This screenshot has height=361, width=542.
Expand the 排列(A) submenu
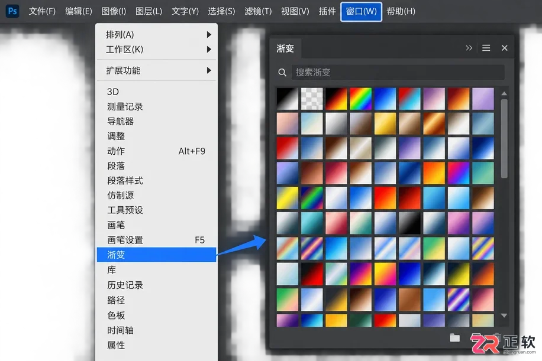click(x=157, y=34)
